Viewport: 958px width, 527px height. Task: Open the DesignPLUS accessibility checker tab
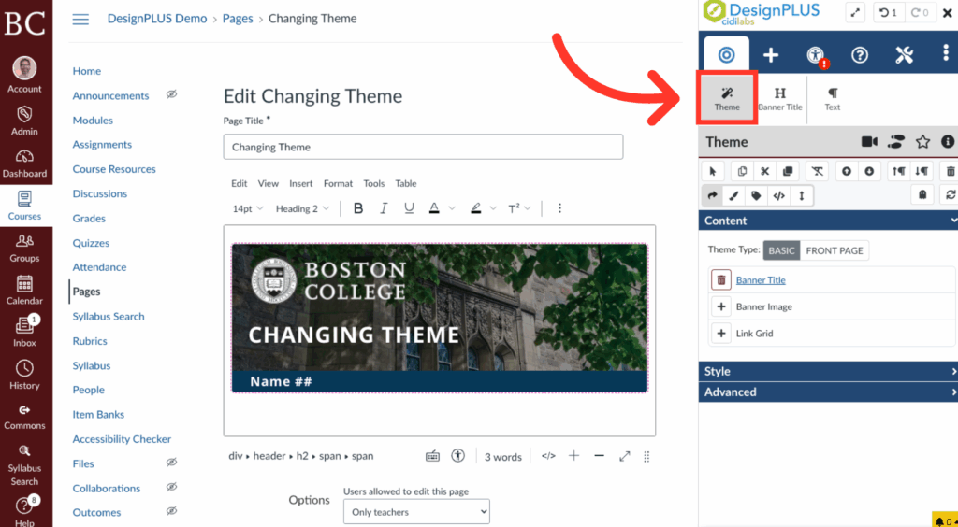(816, 55)
